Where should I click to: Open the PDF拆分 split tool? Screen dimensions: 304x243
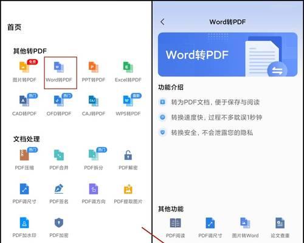pyautogui.click(x=94, y=155)
